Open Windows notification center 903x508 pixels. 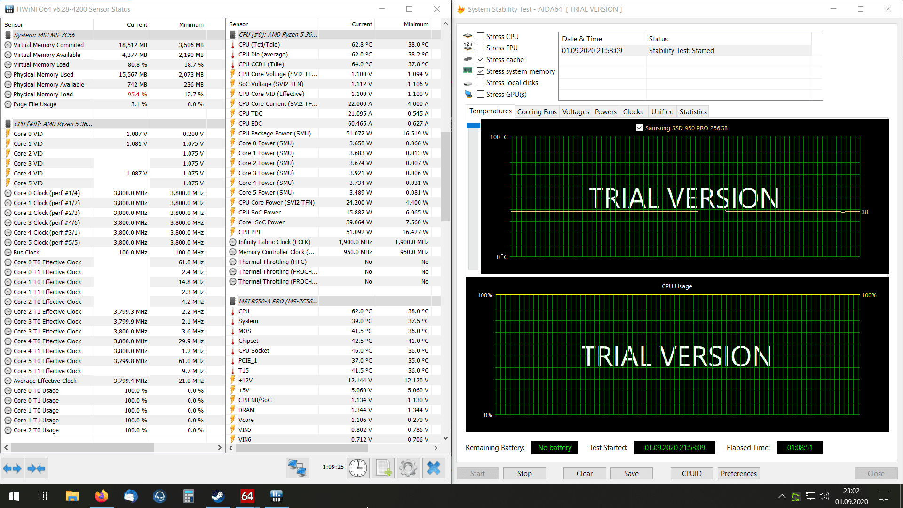884,496
